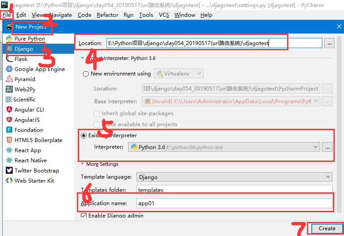
Task: Click the Templates folder input field
Action: pyautogui.click(x=234, y=189)
